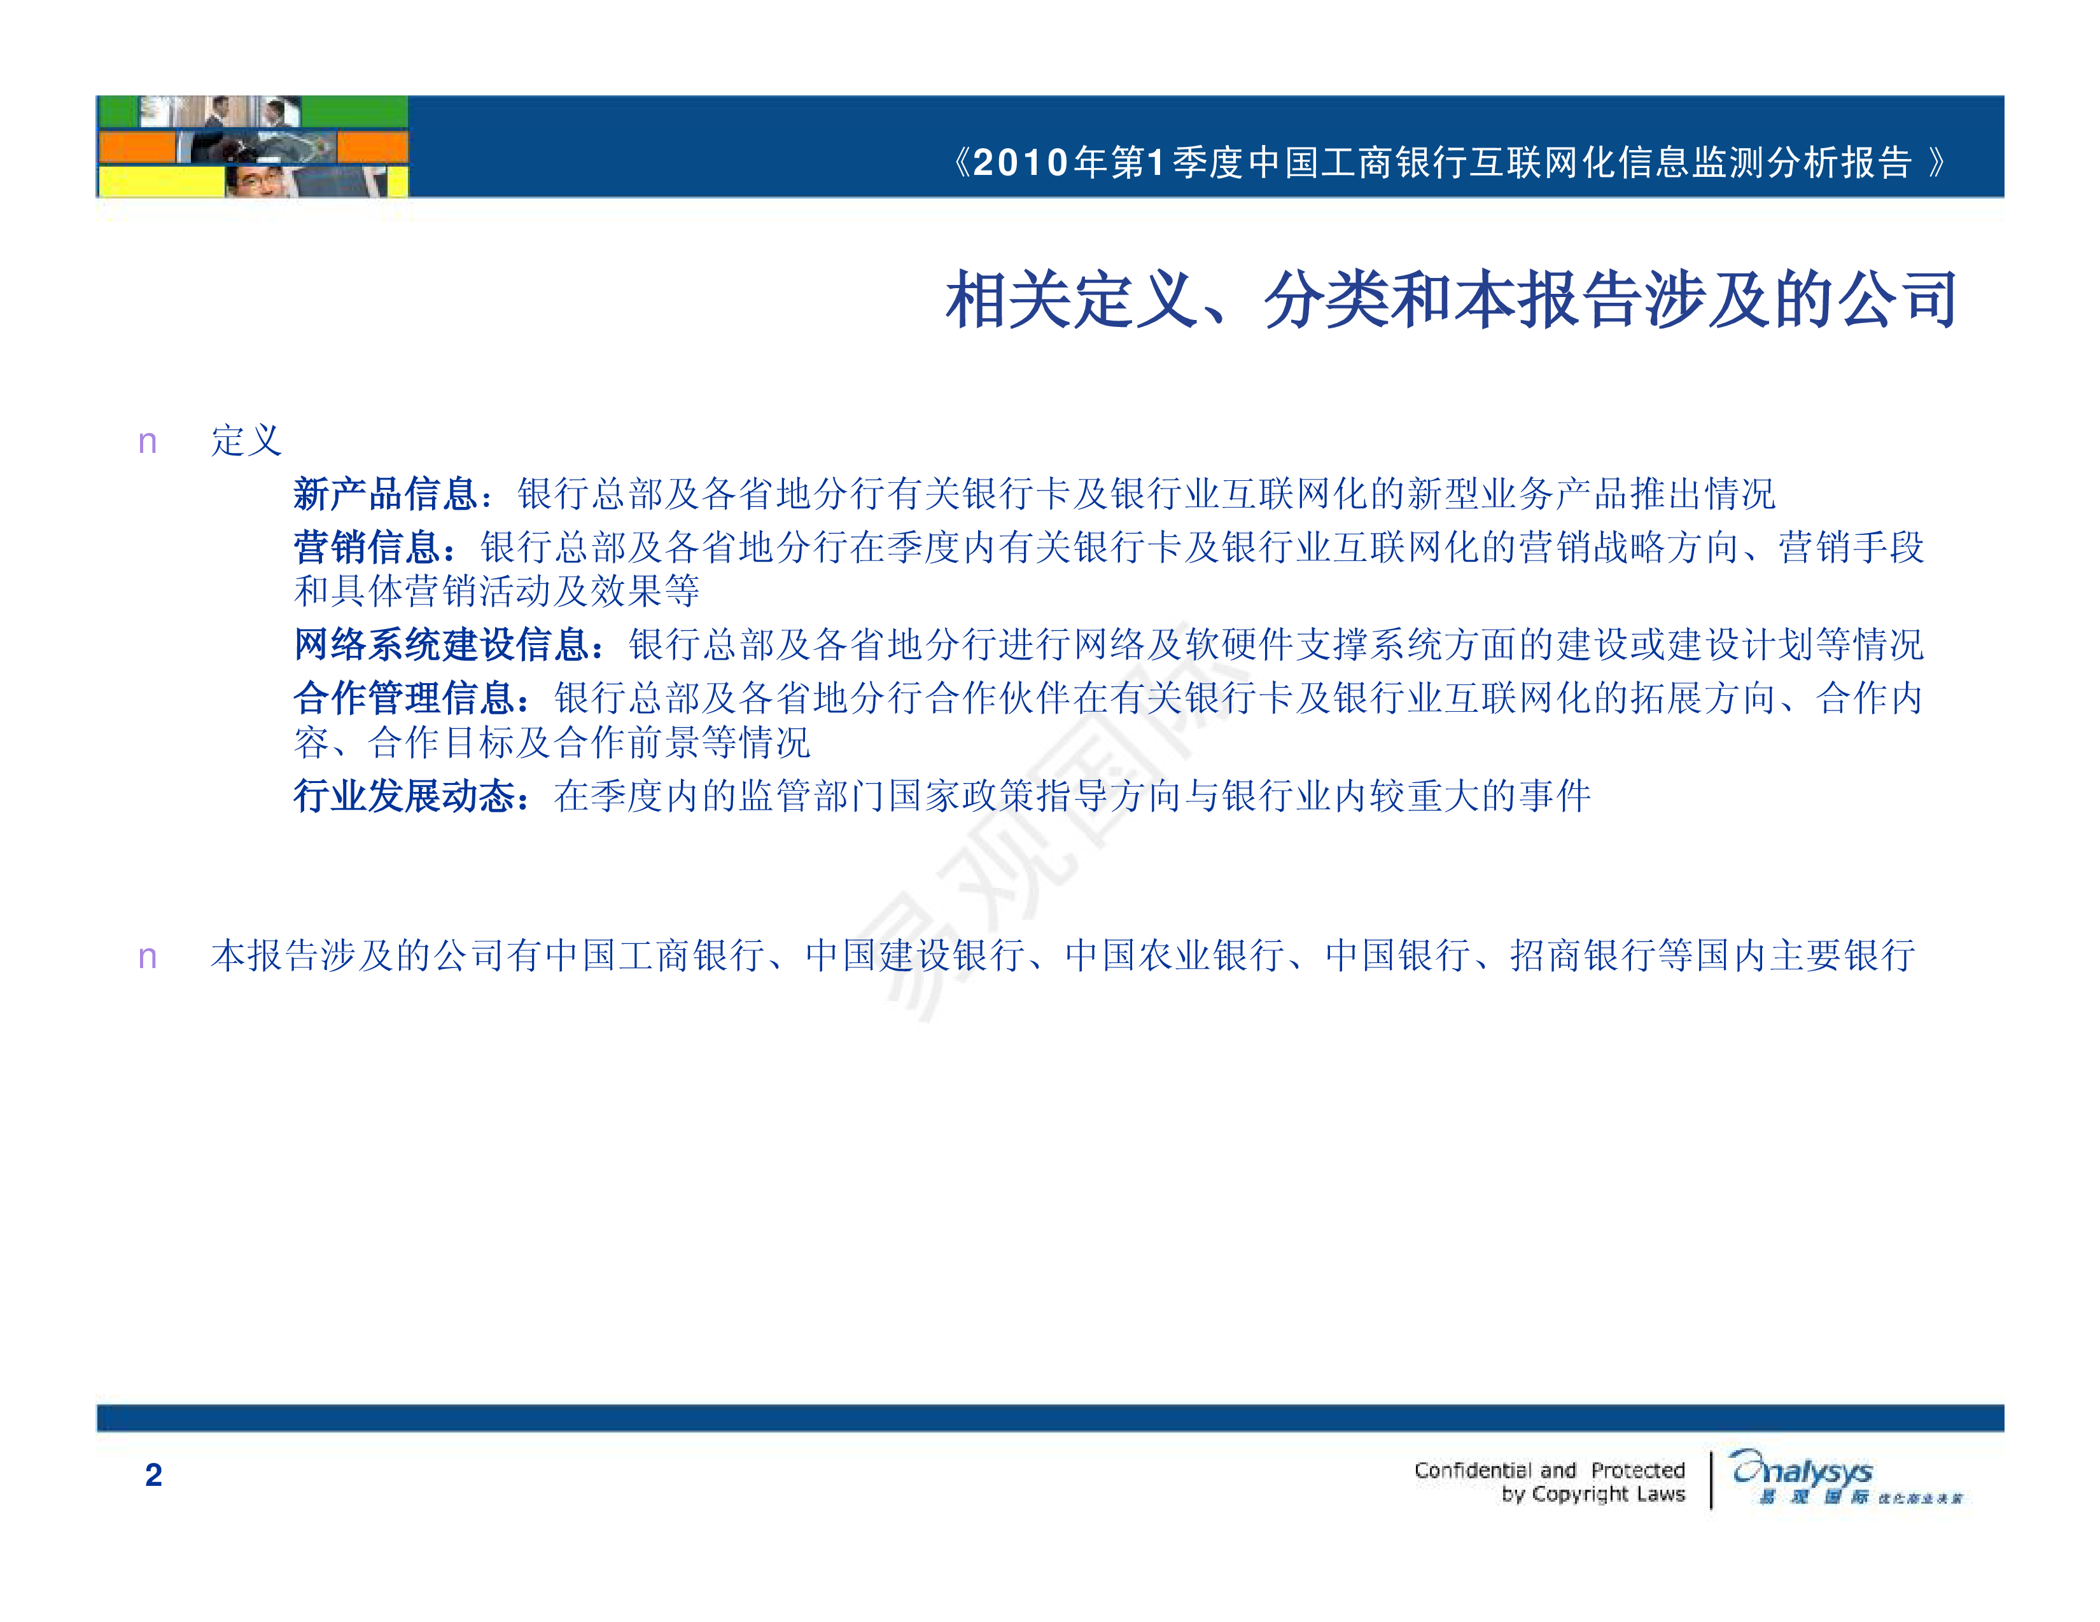
Task: Click the bold term 新产品信息
Action: pyautogui.click(x=386, y=494)
